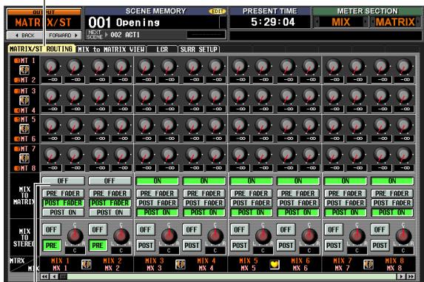Viewport: 424px width, 282px height.
Task: Switch MIX 1 to stereo from PRE
Action: [51, 246]
